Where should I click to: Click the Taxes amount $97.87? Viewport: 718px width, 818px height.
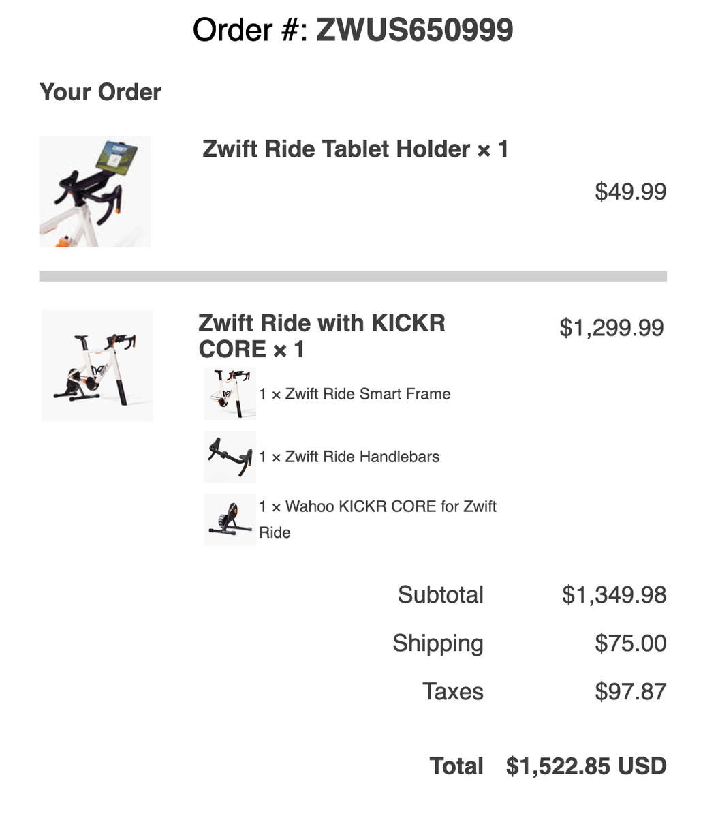point(631,691)
